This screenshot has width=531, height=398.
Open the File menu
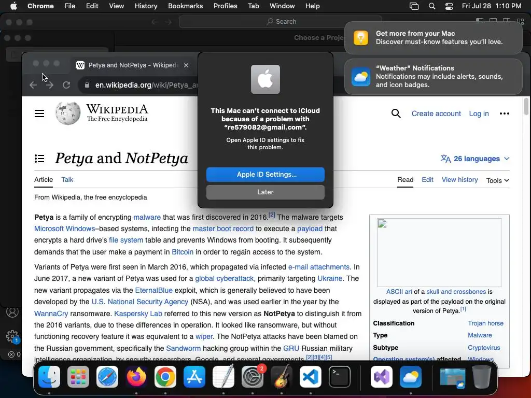tap(70, 6)
